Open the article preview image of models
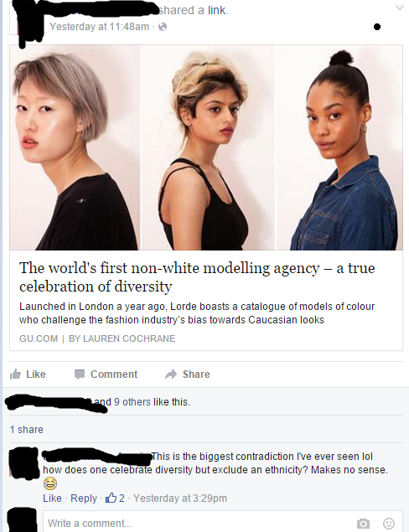409x532 pixels. tap(206, 147)
